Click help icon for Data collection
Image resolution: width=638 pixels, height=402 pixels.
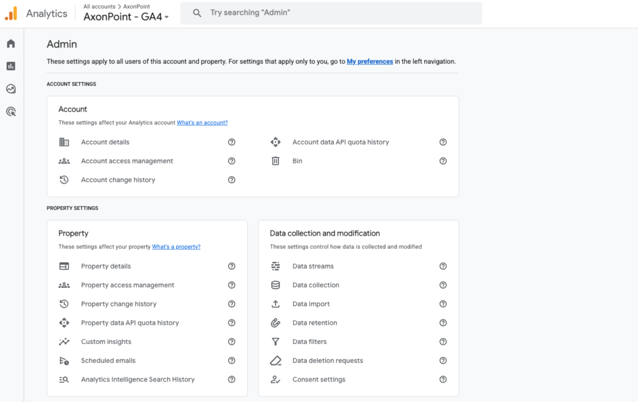click(443, 285)
